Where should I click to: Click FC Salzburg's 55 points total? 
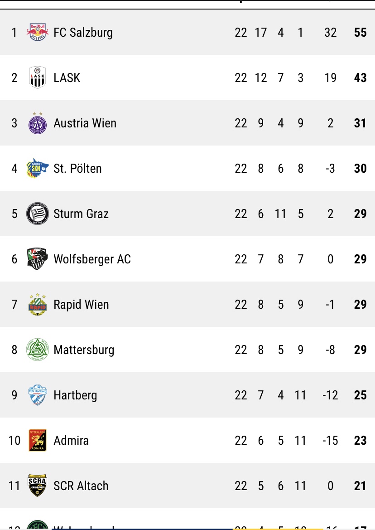[x=361, y=33]
